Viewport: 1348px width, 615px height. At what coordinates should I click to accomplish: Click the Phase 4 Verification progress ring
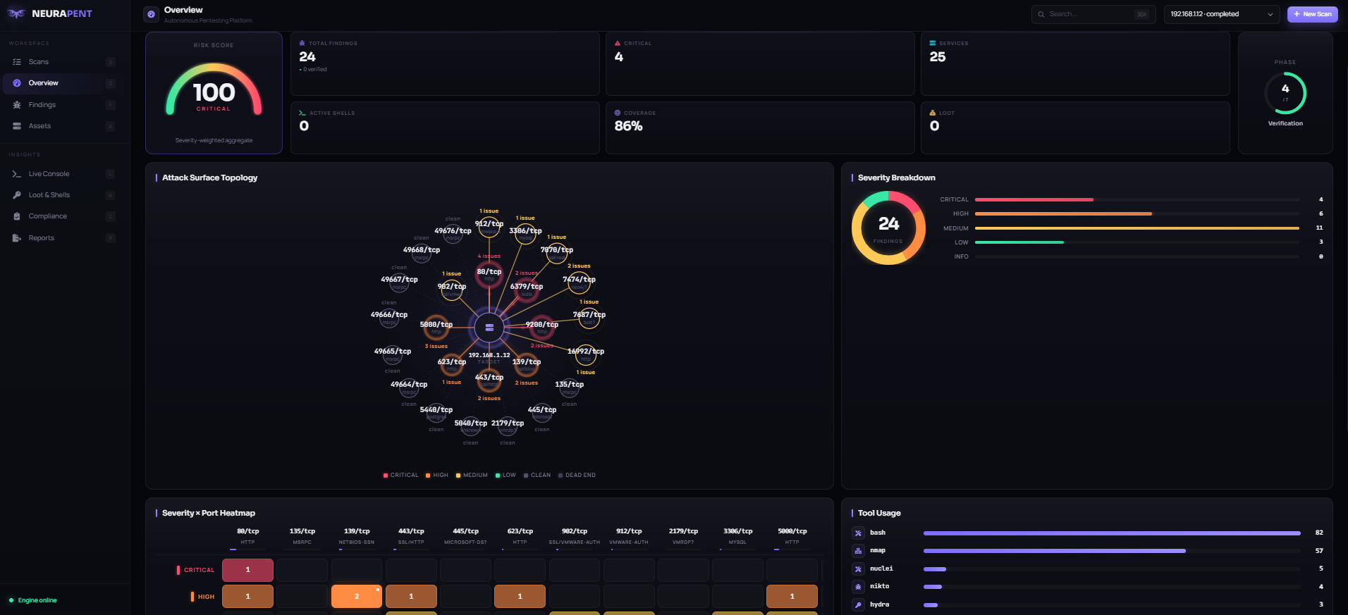tap(1285, 92)
